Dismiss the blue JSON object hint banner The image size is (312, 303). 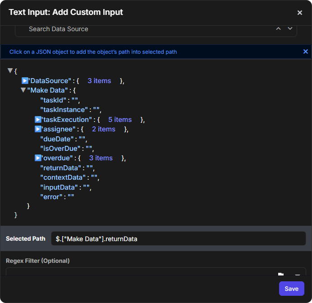click(x=305, y=51)
